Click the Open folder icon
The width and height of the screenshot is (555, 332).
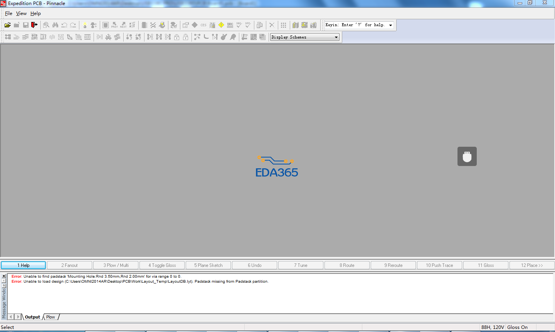tap(8, 25)
